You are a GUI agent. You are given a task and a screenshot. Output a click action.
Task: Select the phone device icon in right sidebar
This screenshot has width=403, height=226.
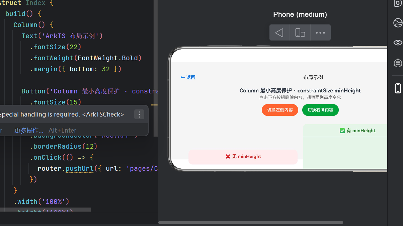pyautogui.click(x=398, y=88)
